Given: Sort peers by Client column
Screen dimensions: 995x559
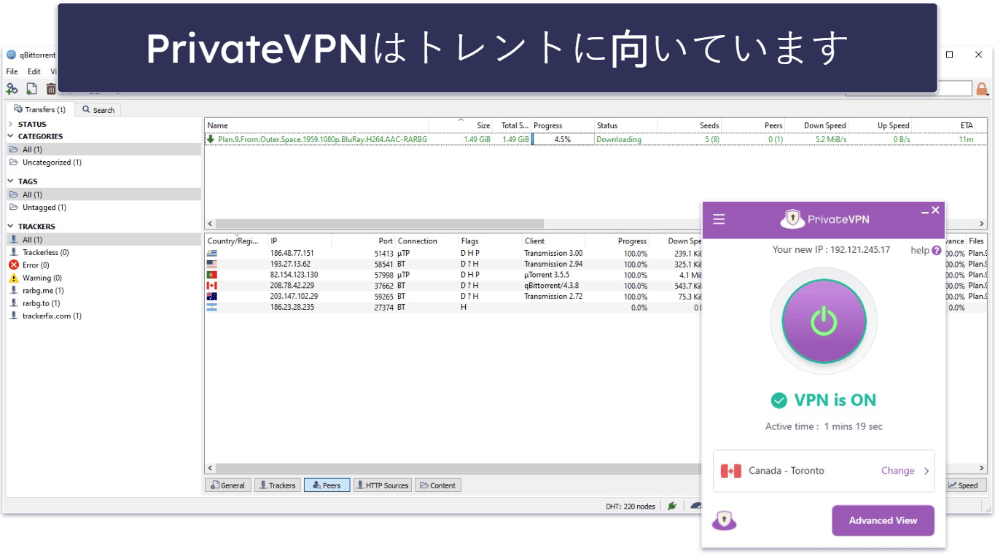Looking at the screenshot, I should [553, 241].
